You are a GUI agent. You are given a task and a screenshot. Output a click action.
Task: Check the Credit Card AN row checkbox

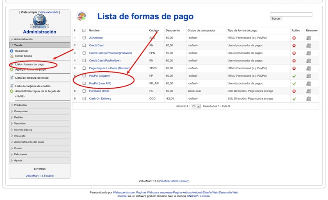click(84, 45)
